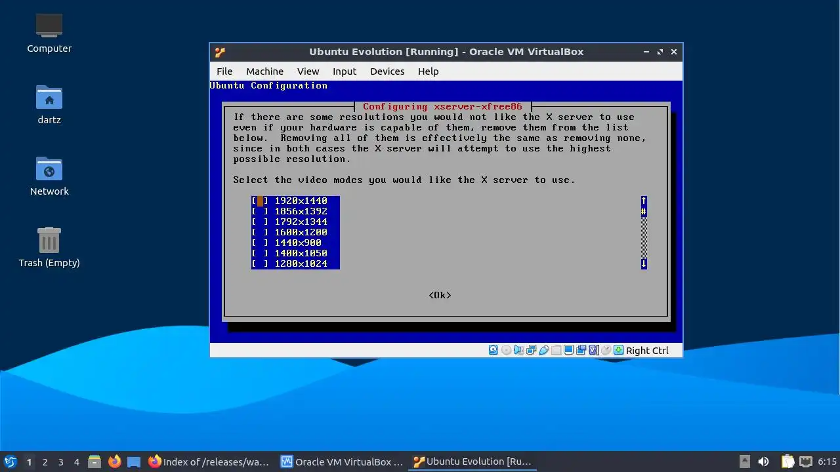Open the Help menu
The width and height of the screenshot is (840, 472).
[x=428, y=71]
